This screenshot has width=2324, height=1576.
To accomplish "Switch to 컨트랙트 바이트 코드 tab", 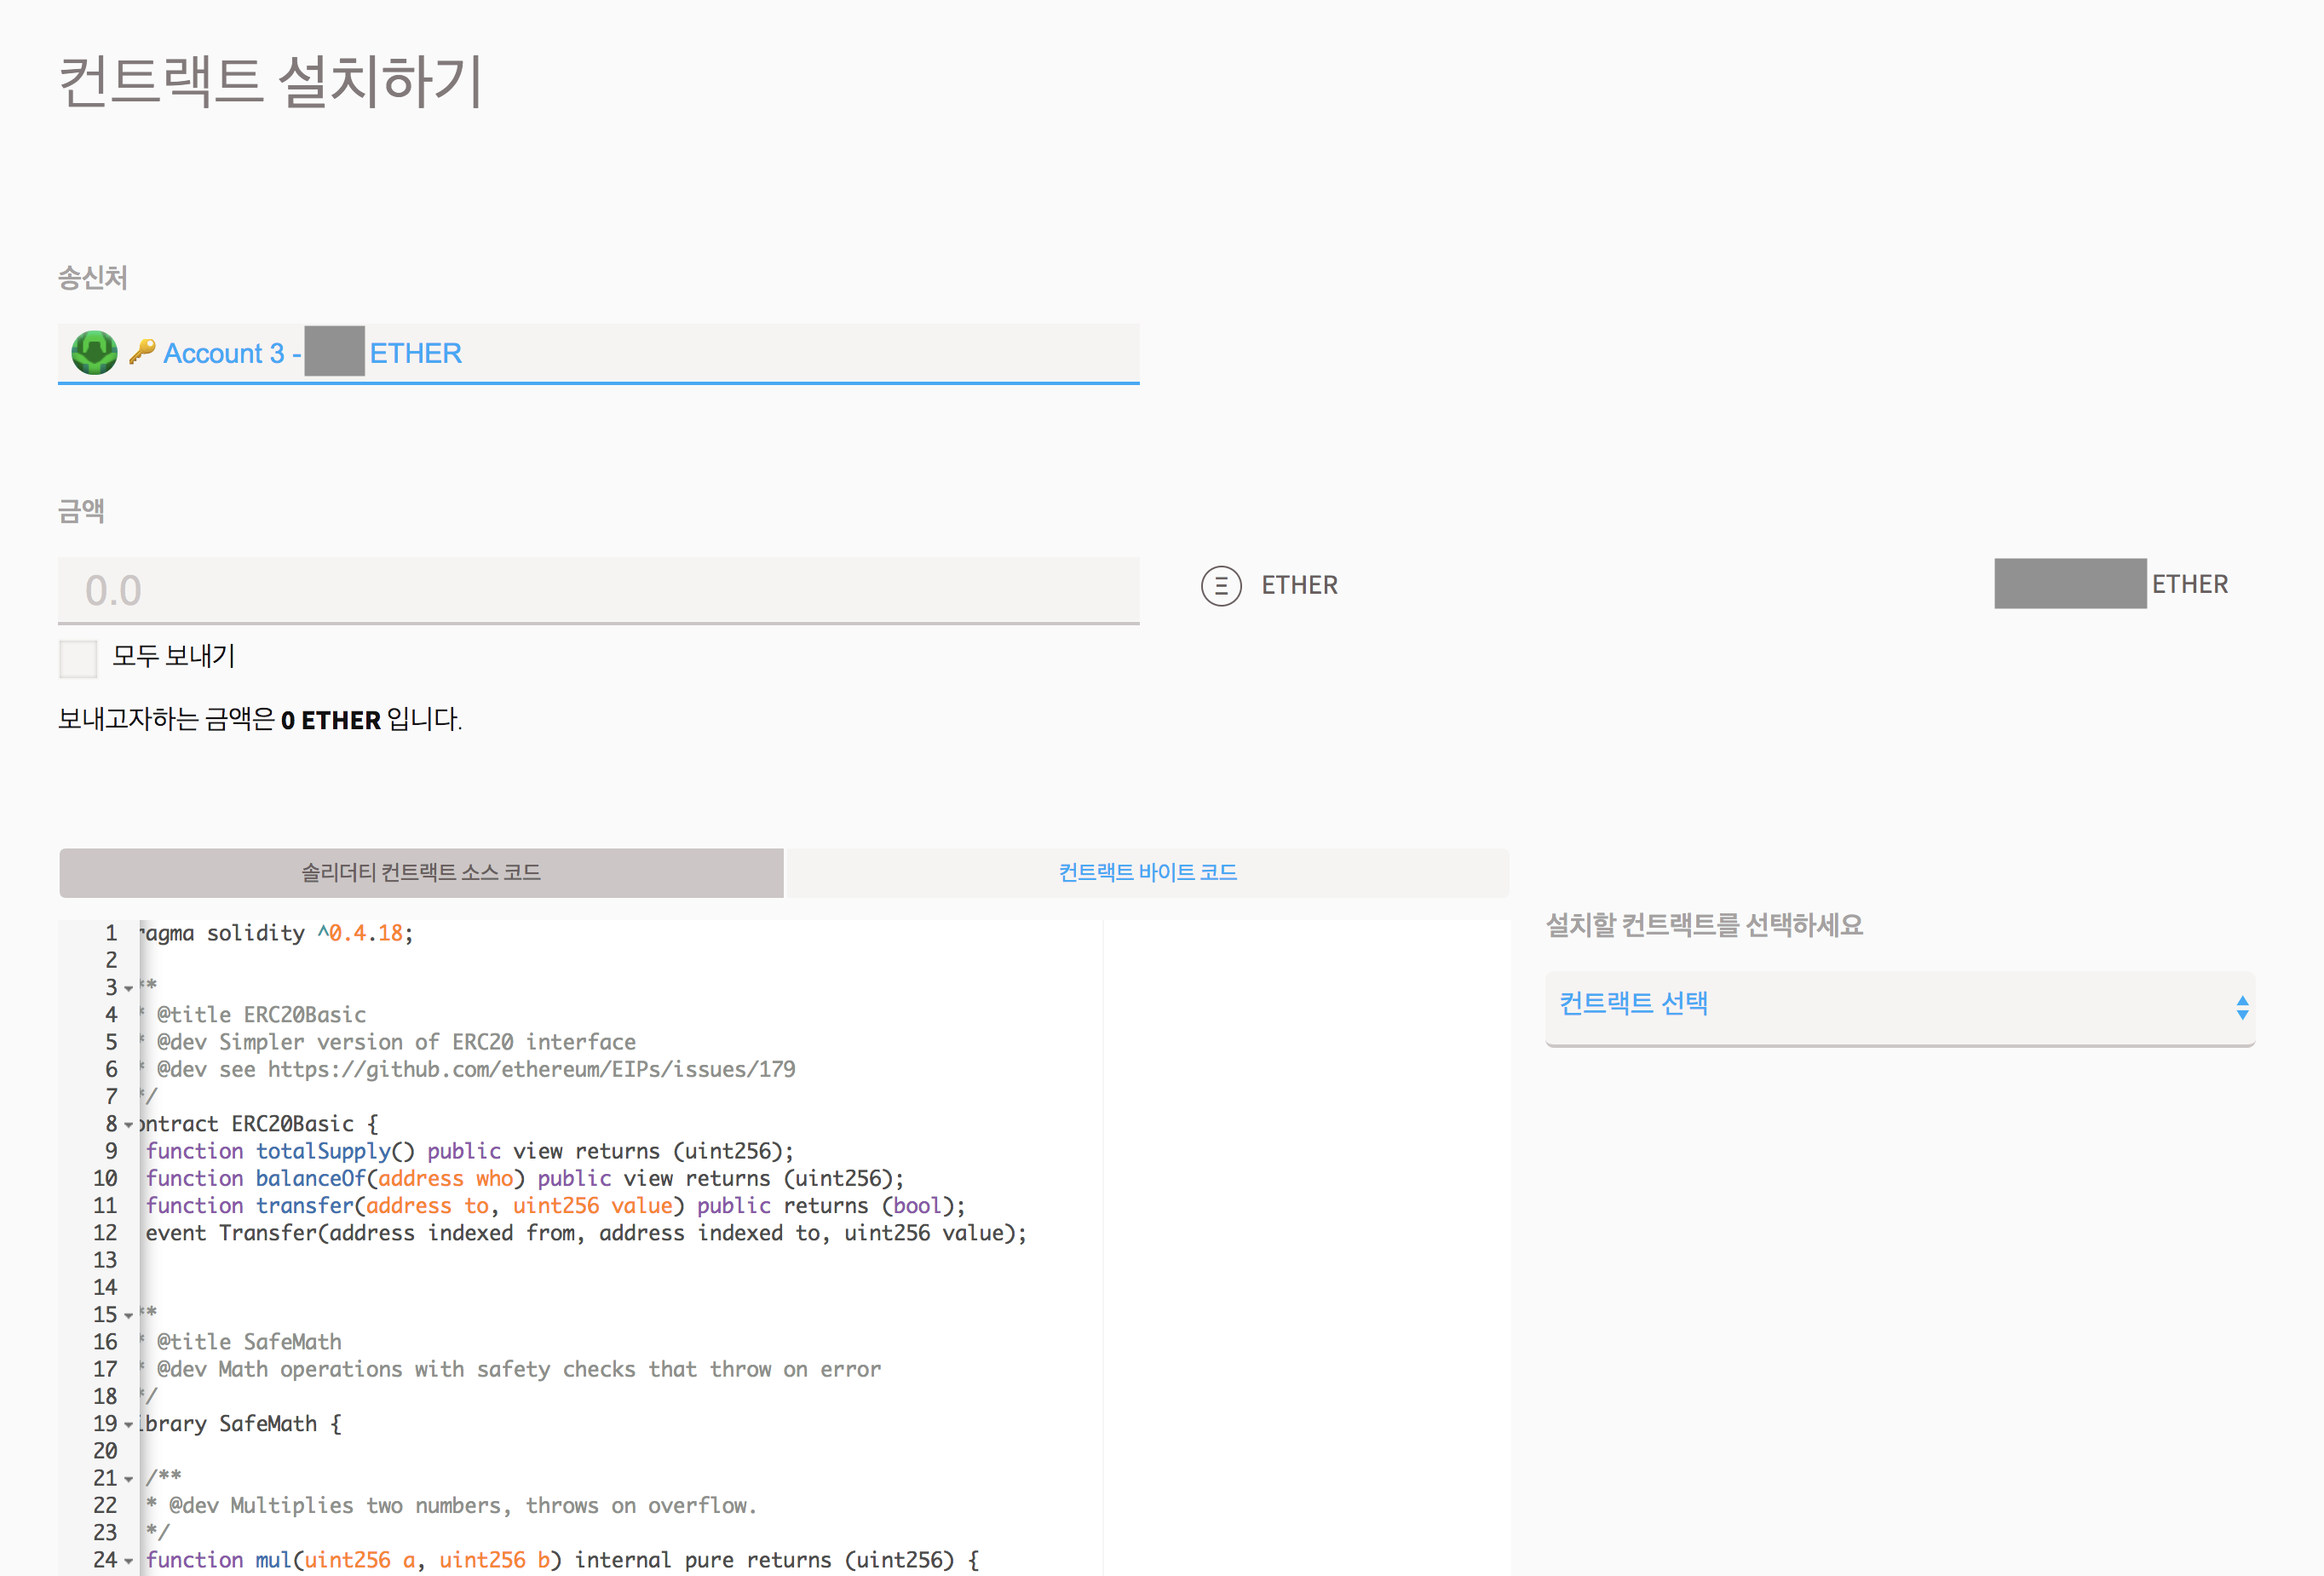I will coord(1148,872).
